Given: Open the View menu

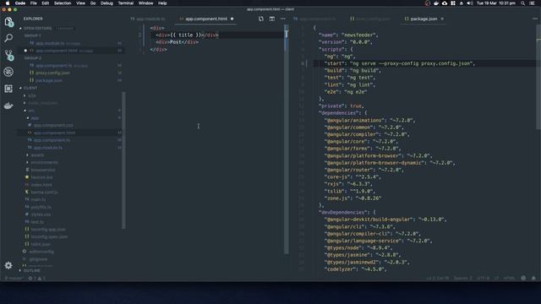Looking at the screenshot, I should pyautogui.click(x=81, y=3).
